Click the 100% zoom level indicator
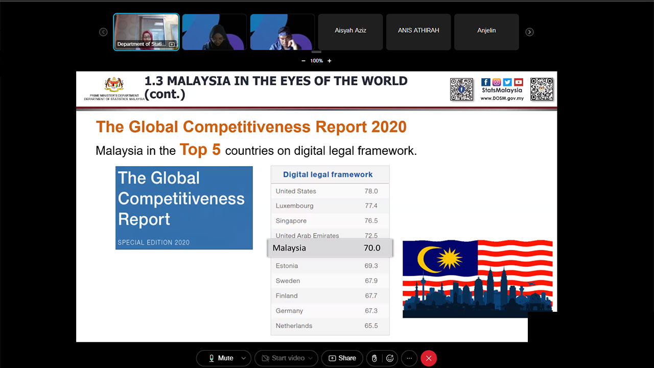Viewport: 654px width, 368px height. [316, 61]
